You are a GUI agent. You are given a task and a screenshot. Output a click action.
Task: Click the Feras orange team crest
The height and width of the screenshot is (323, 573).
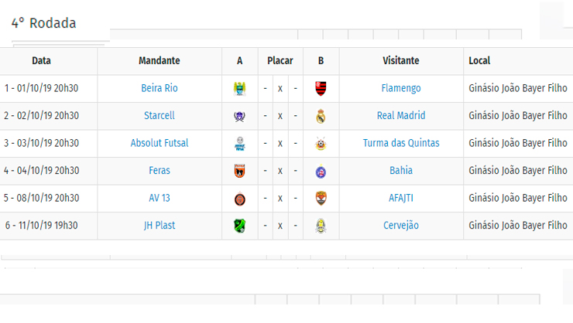pyautogui.click(x=240, y=171)
